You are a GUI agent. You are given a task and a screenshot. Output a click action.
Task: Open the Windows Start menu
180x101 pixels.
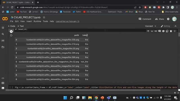65,98
